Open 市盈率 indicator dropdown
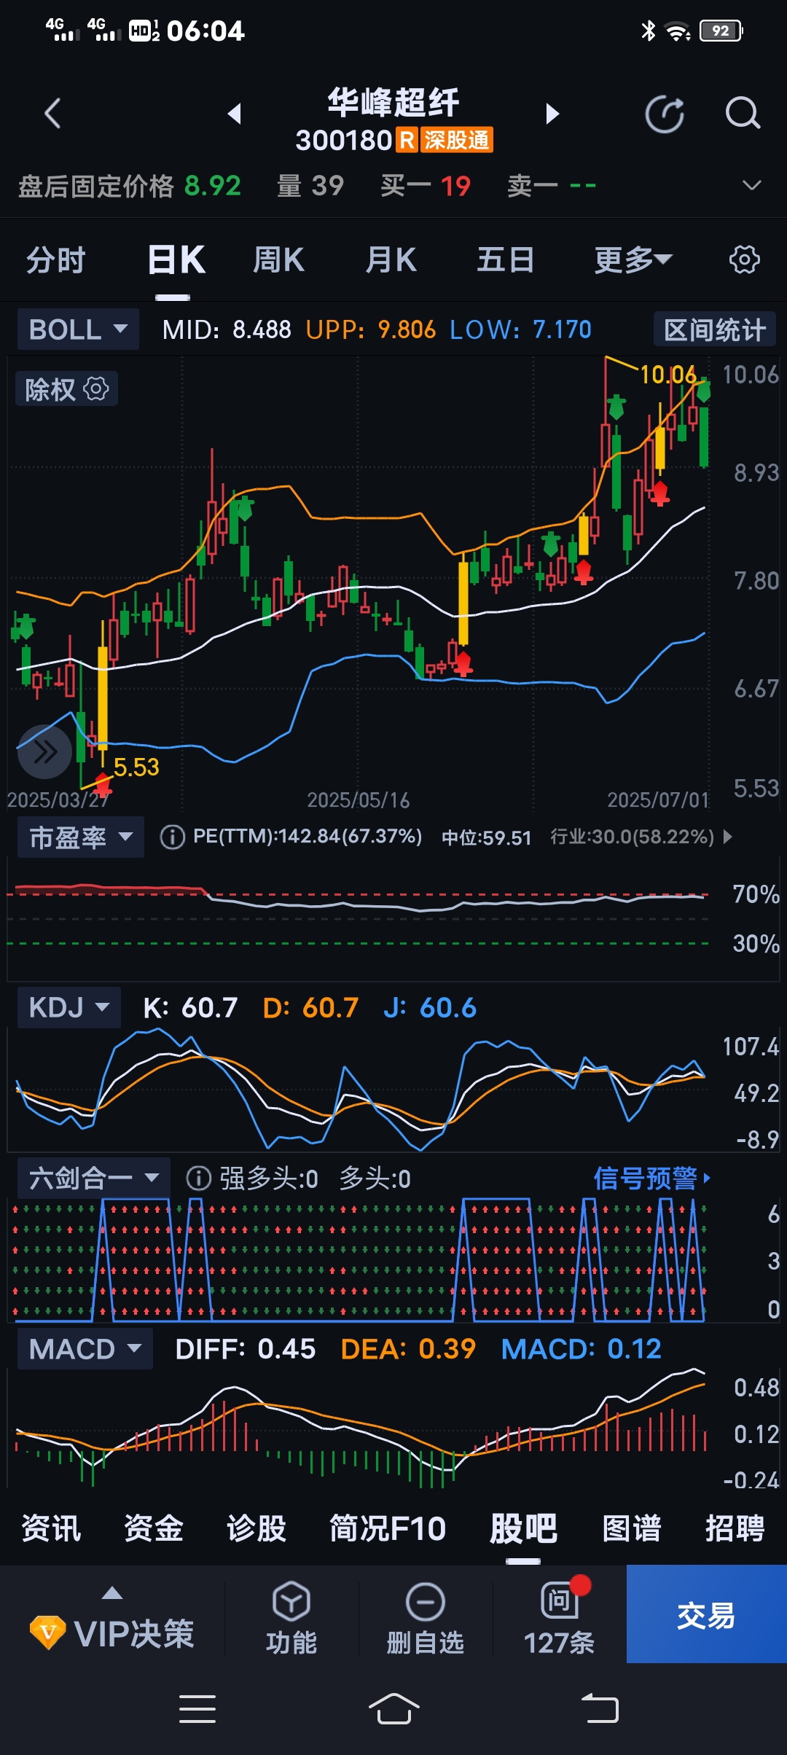 click(x=81, y=837)
